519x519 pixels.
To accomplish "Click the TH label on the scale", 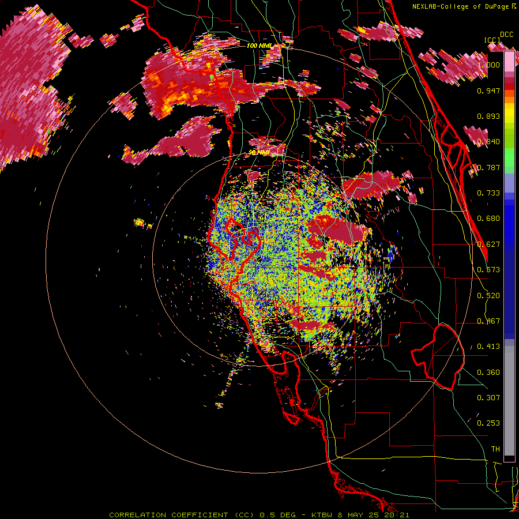I will 495,449.
